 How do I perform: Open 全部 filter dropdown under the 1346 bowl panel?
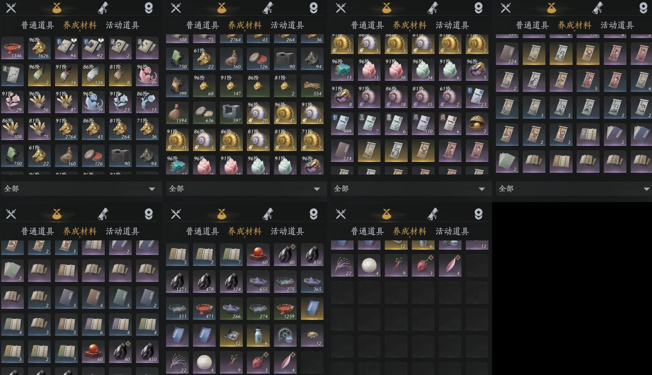click(81, 189)
